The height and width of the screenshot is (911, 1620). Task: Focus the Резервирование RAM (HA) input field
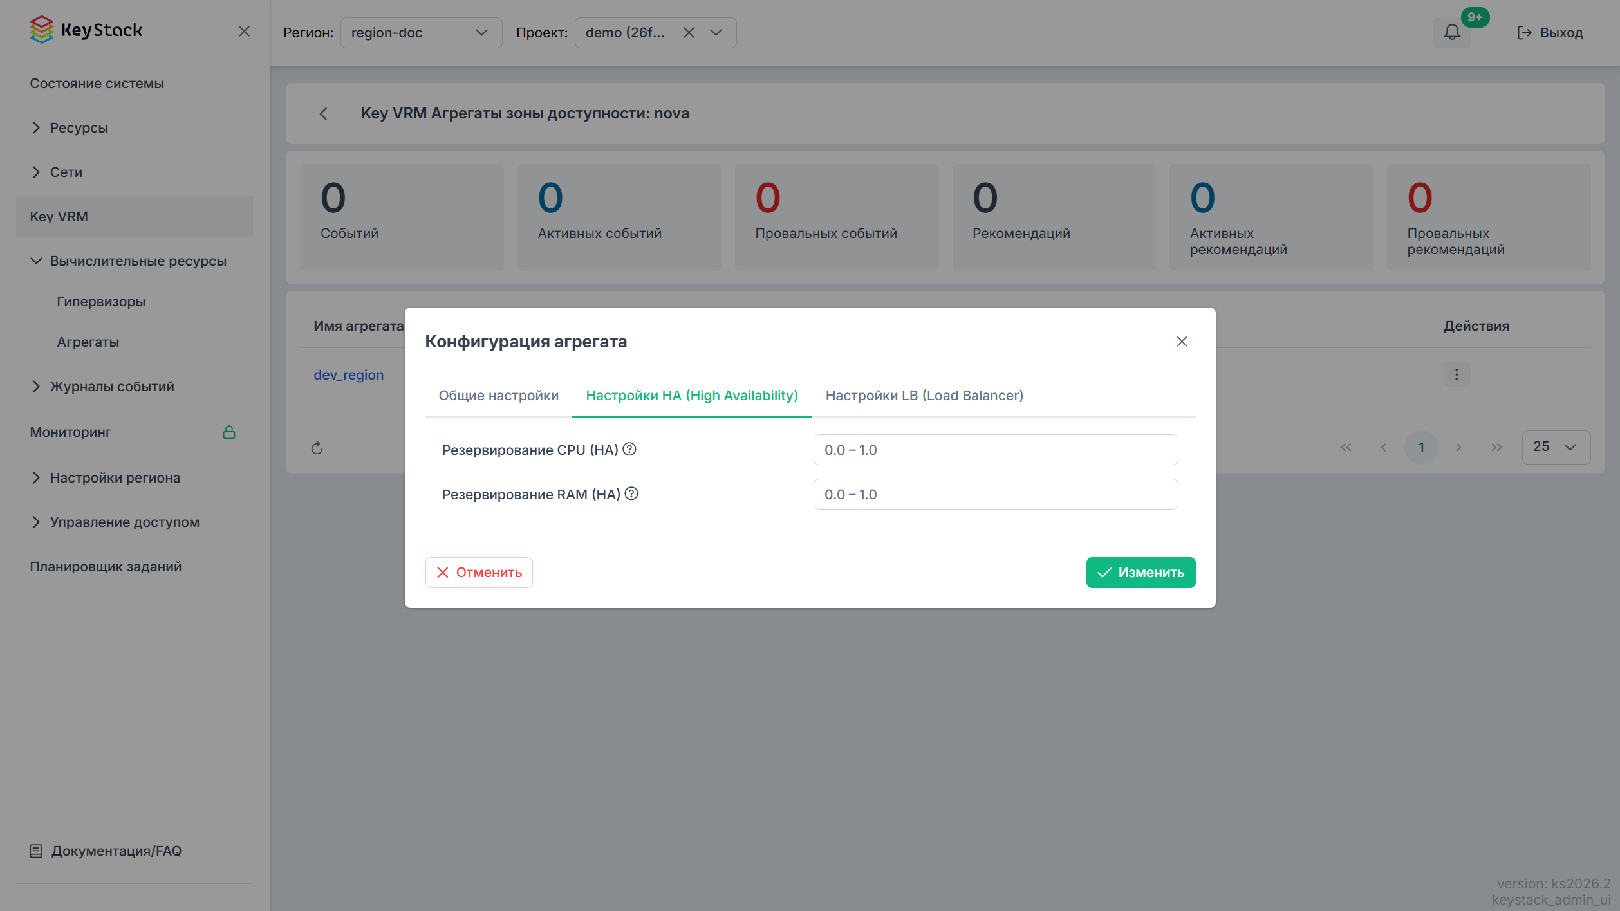[x=995, y=494]
